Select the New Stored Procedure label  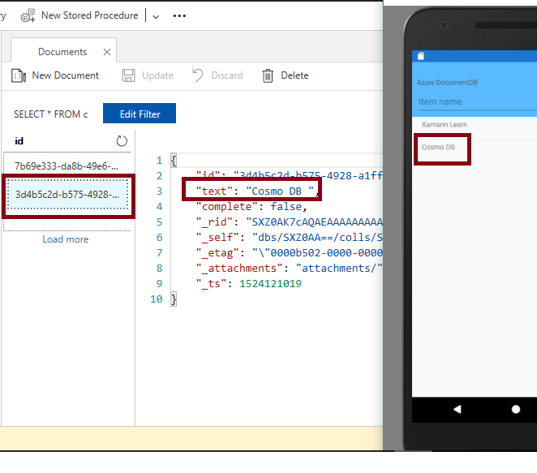pos(90,15)
